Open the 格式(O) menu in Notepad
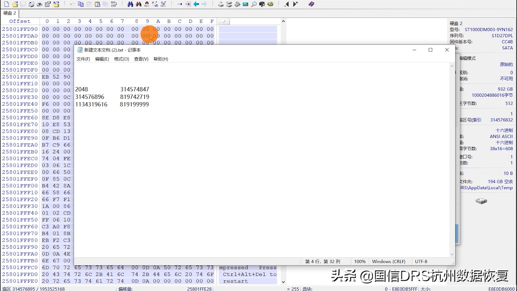This screenshot has height=291, width=517. coord(121,59)
